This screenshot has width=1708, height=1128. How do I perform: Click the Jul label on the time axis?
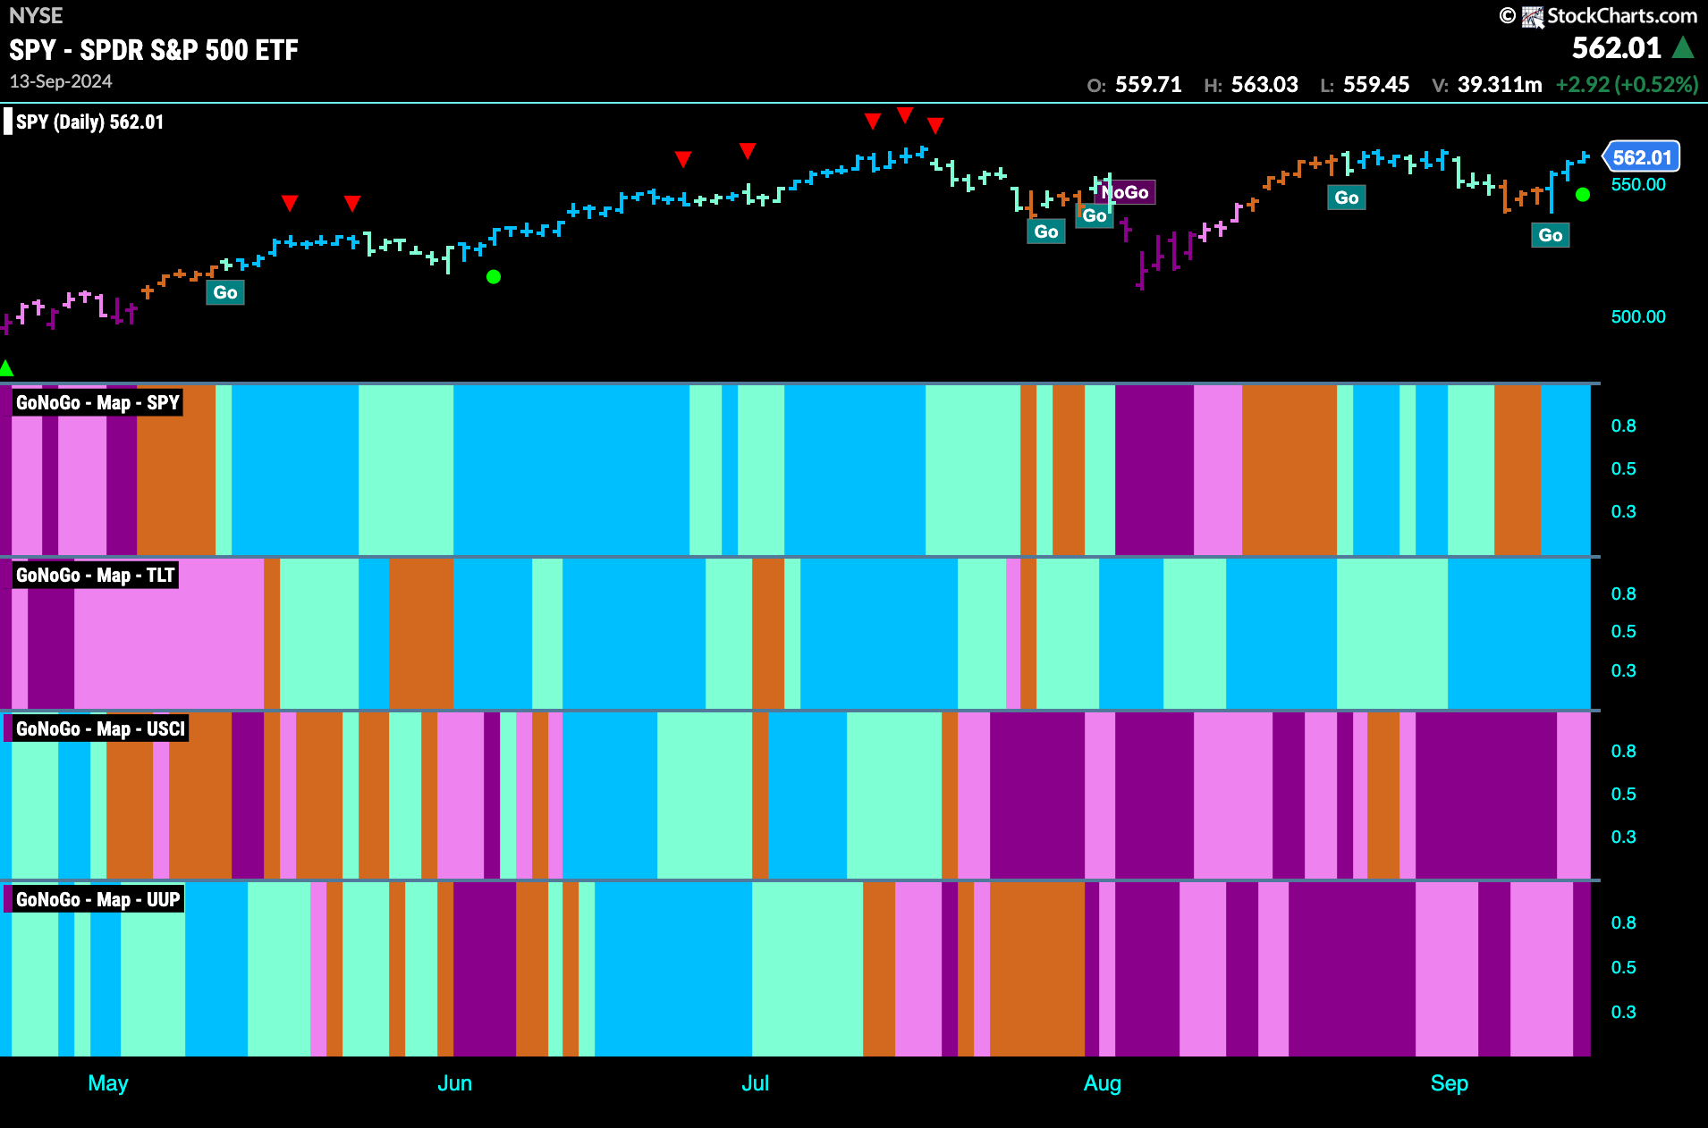pos(756,1083)
